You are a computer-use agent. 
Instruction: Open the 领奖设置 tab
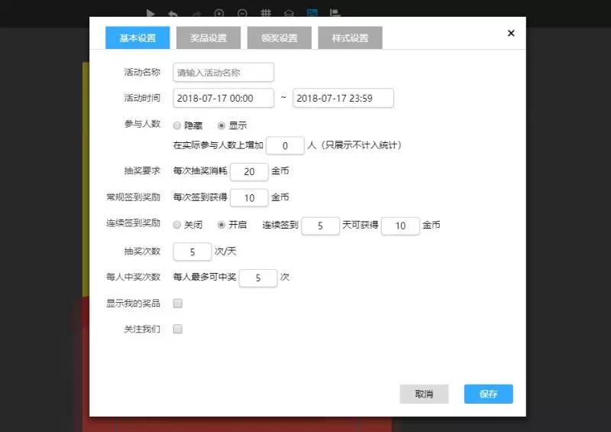280,38
